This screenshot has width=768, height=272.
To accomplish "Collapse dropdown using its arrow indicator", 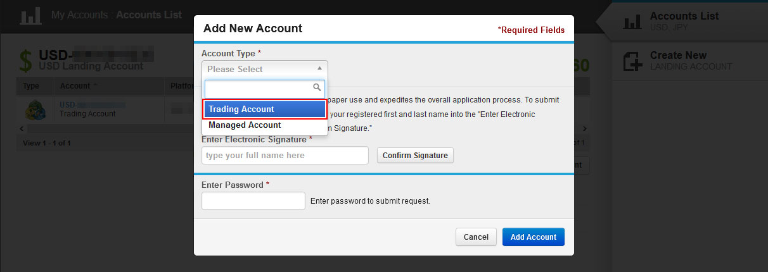I will [319, 68].
